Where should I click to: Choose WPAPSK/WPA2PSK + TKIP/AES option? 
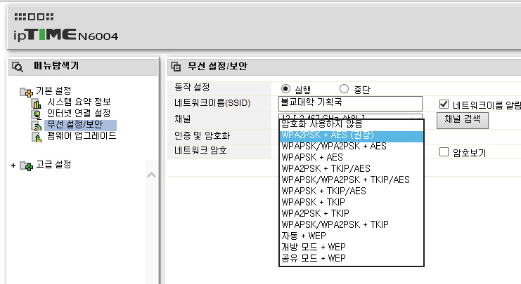pos(352,180)
